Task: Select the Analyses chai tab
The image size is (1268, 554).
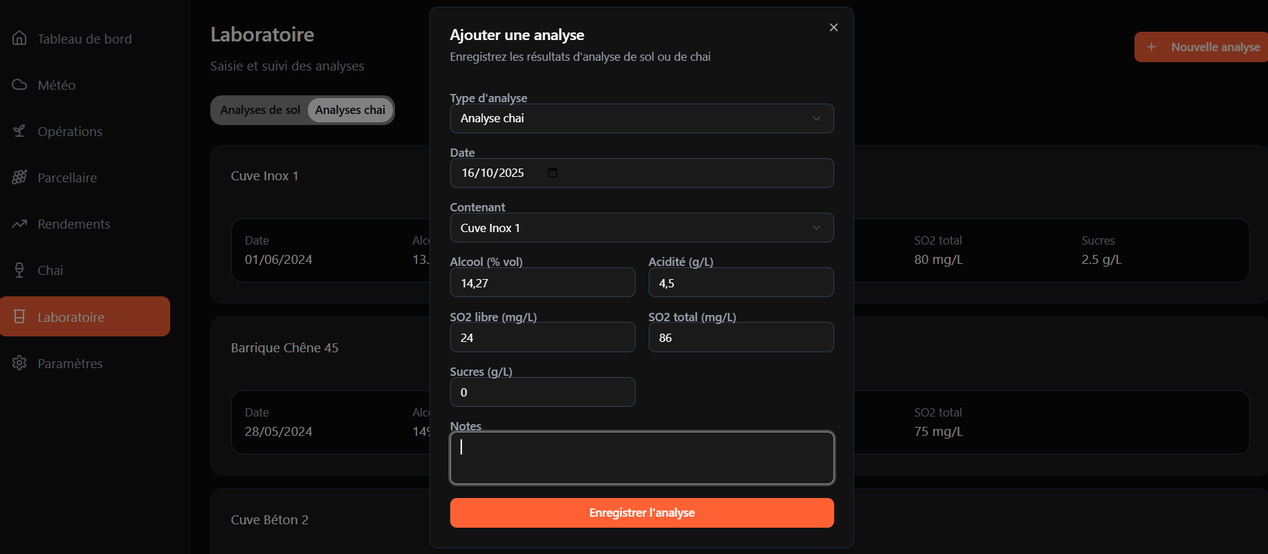Action: click(350, 110)
